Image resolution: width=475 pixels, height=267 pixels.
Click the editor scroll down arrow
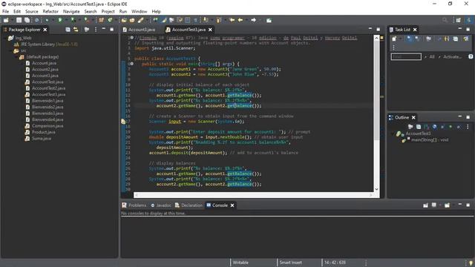coord(376,189)
